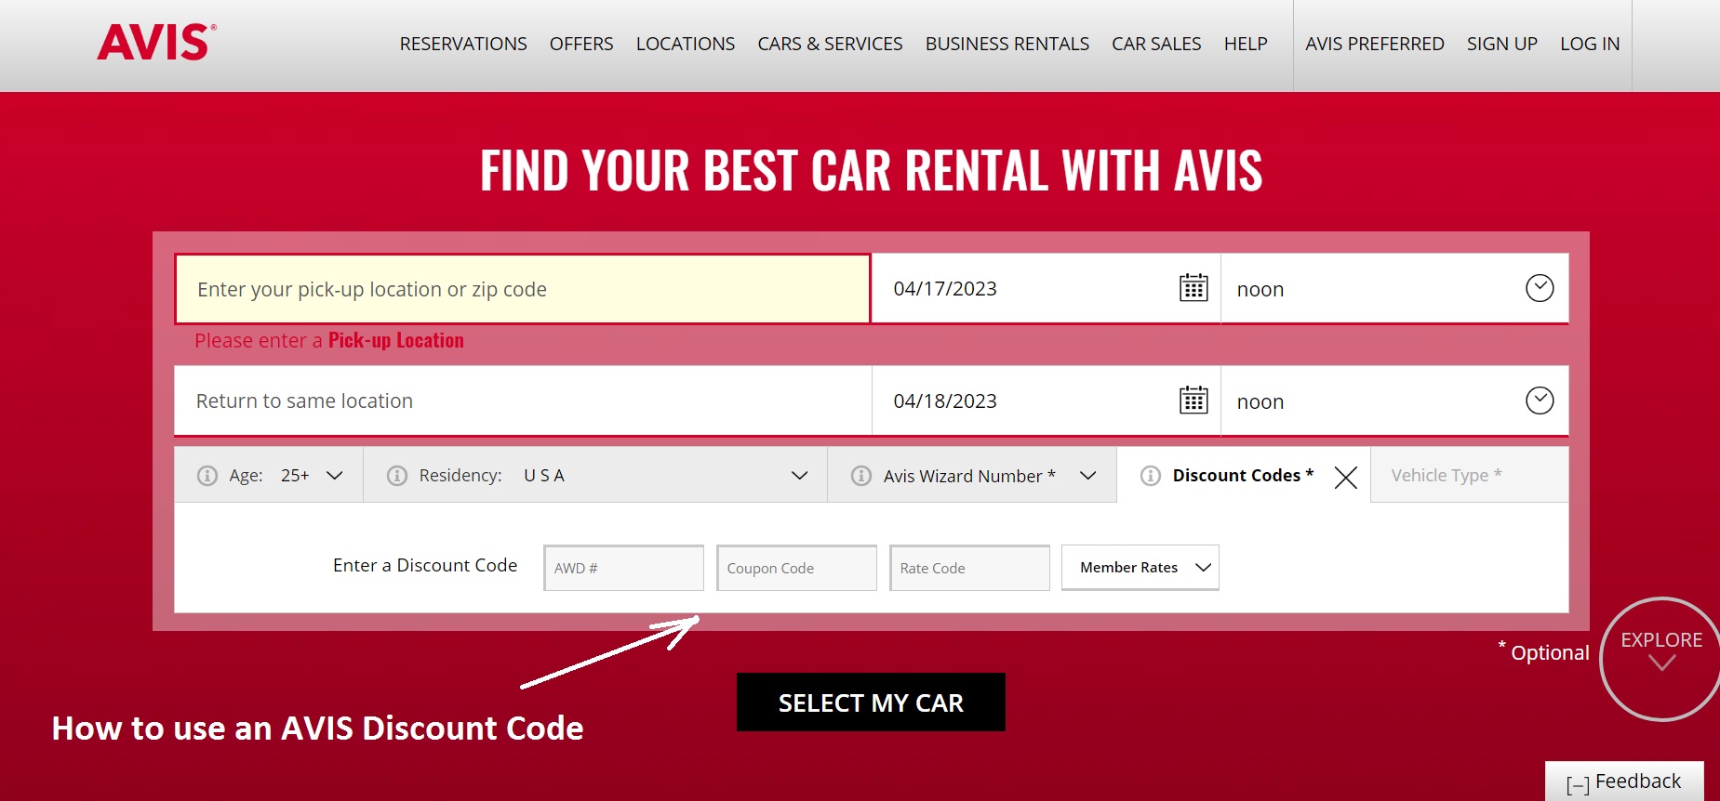The image size is (1720, 801).
Task: Show Residency info icon
Action: coord(397,476)
